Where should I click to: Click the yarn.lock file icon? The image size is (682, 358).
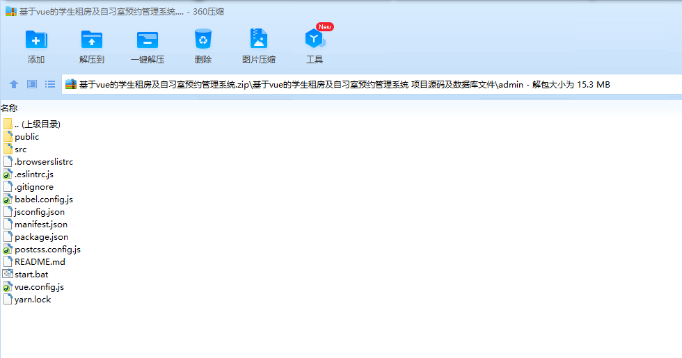tap(8, 300)
